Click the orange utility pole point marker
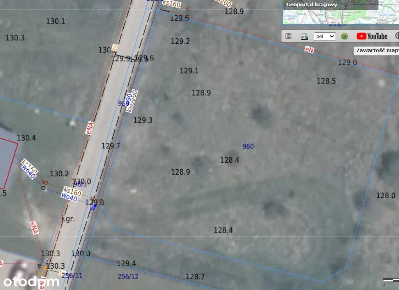Screen dimensions: 399x290 45,268
